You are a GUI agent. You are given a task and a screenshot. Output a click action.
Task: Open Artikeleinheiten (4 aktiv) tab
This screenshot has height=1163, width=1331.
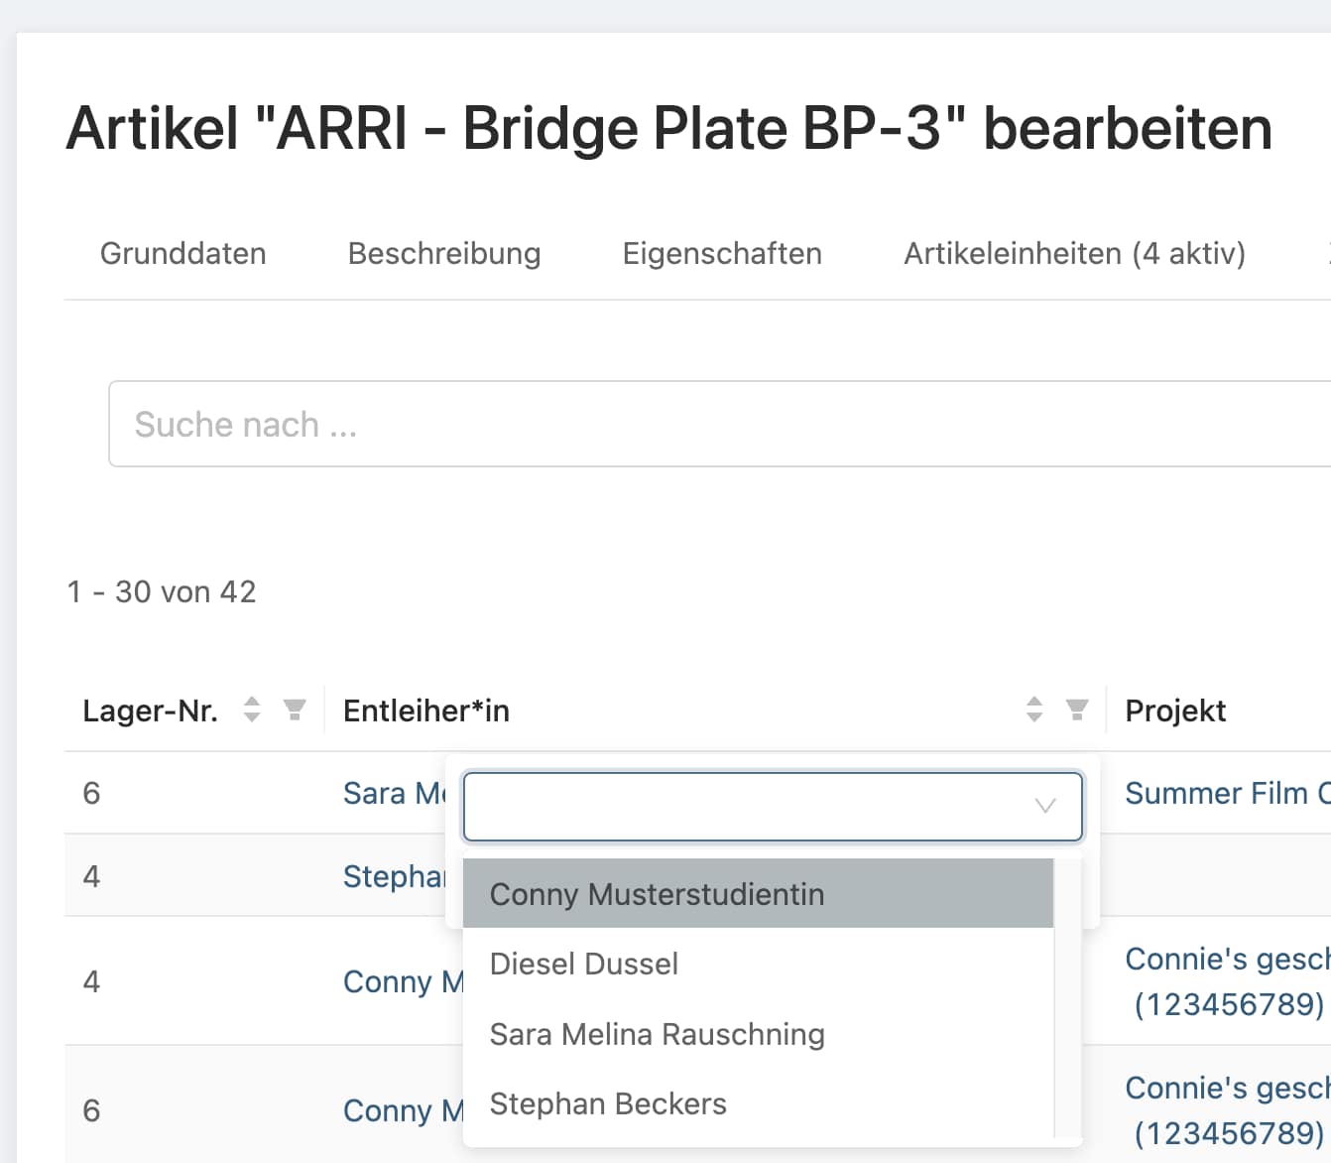pyautogui.click(x=1074, y=254)
